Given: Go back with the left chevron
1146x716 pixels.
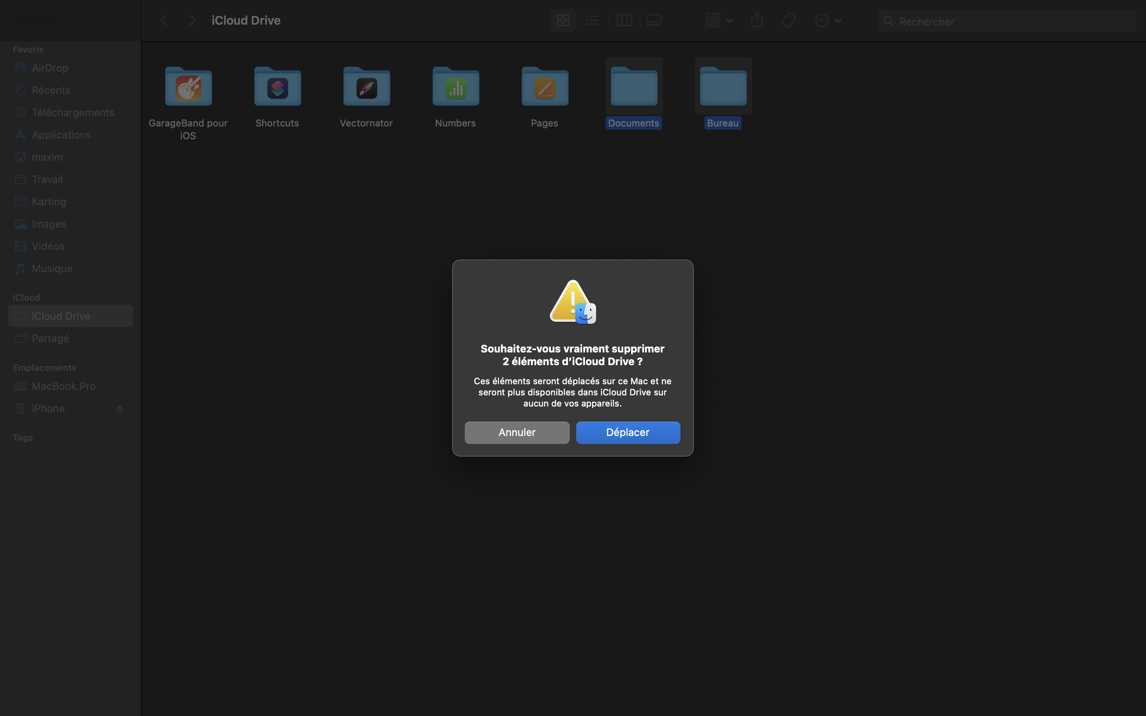Looking at the screenshot, I should tap(164, 20).
